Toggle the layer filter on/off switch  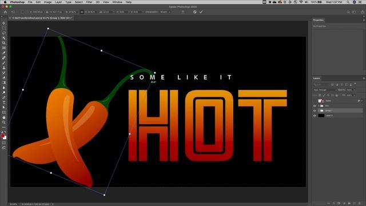click(355, 84)
